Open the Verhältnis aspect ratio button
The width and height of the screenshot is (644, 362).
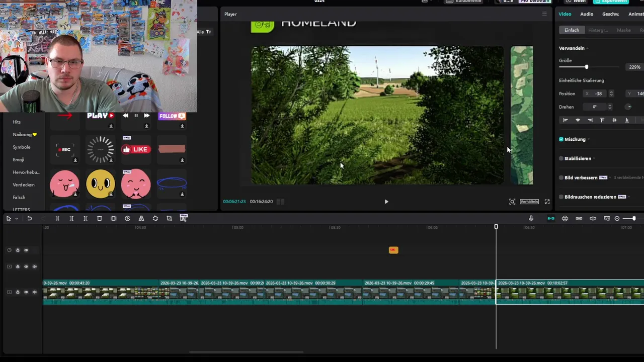[x=529, y=202]
